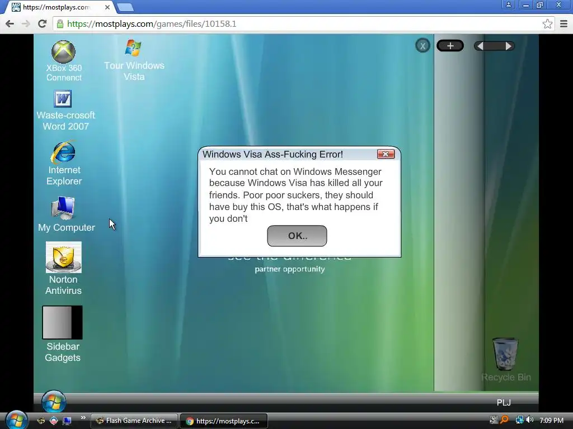
Task: Click the orange magnifier tray icon
Action: click(505, 420)
